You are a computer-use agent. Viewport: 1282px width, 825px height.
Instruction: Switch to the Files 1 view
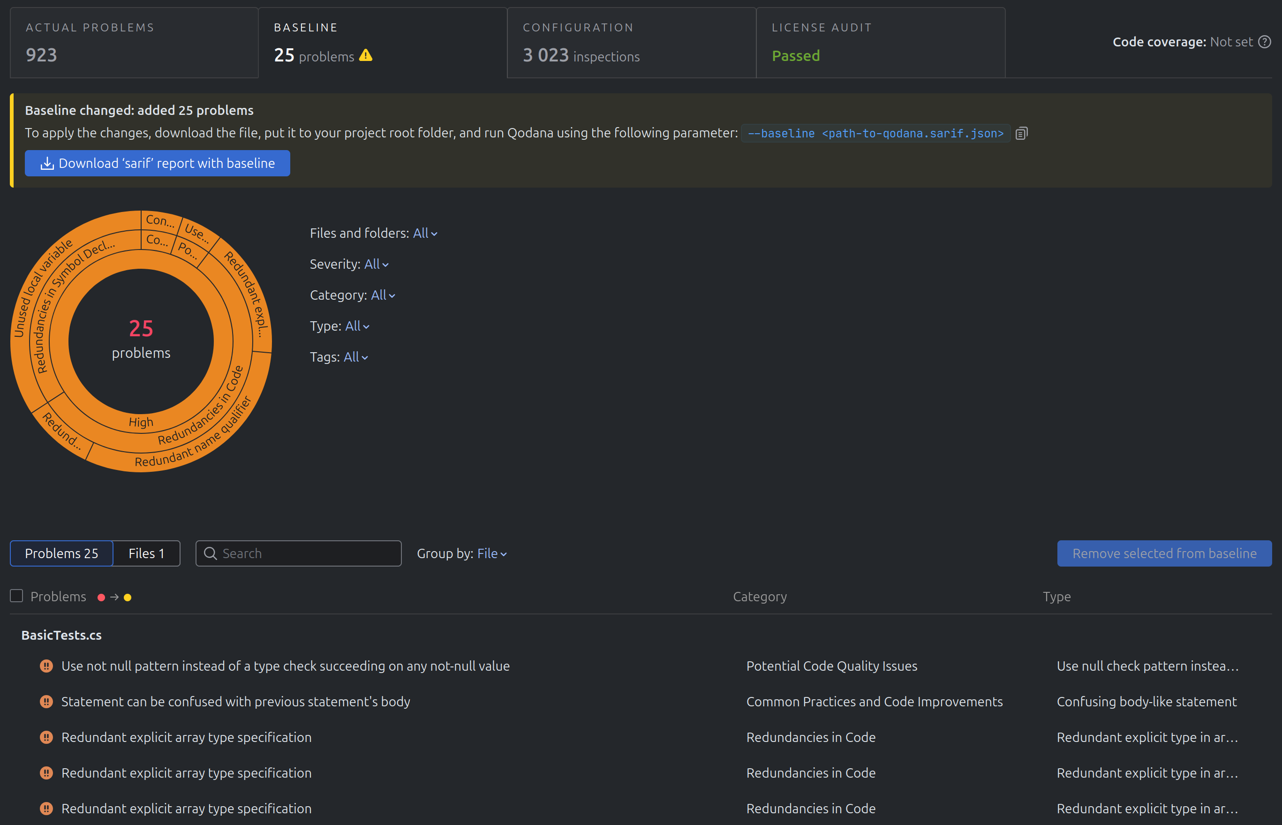(x=146, y=553)
